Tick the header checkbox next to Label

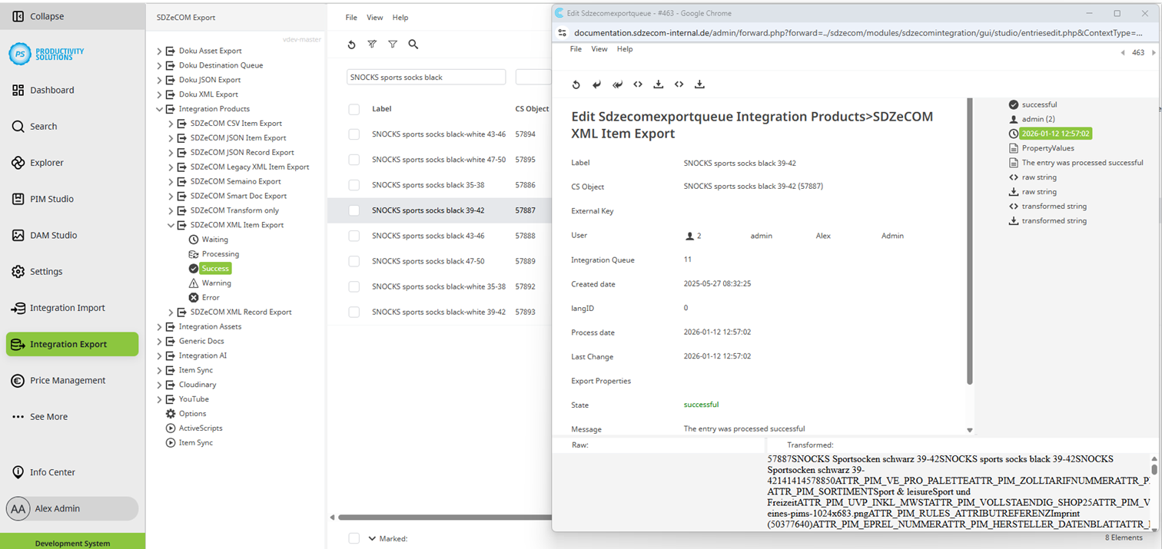354,108
